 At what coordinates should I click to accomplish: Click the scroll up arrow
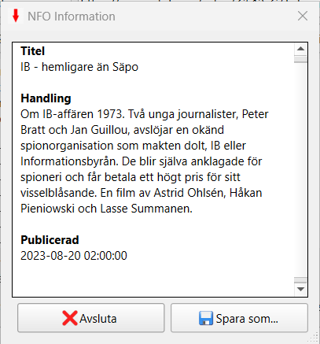tap(300, 49)
